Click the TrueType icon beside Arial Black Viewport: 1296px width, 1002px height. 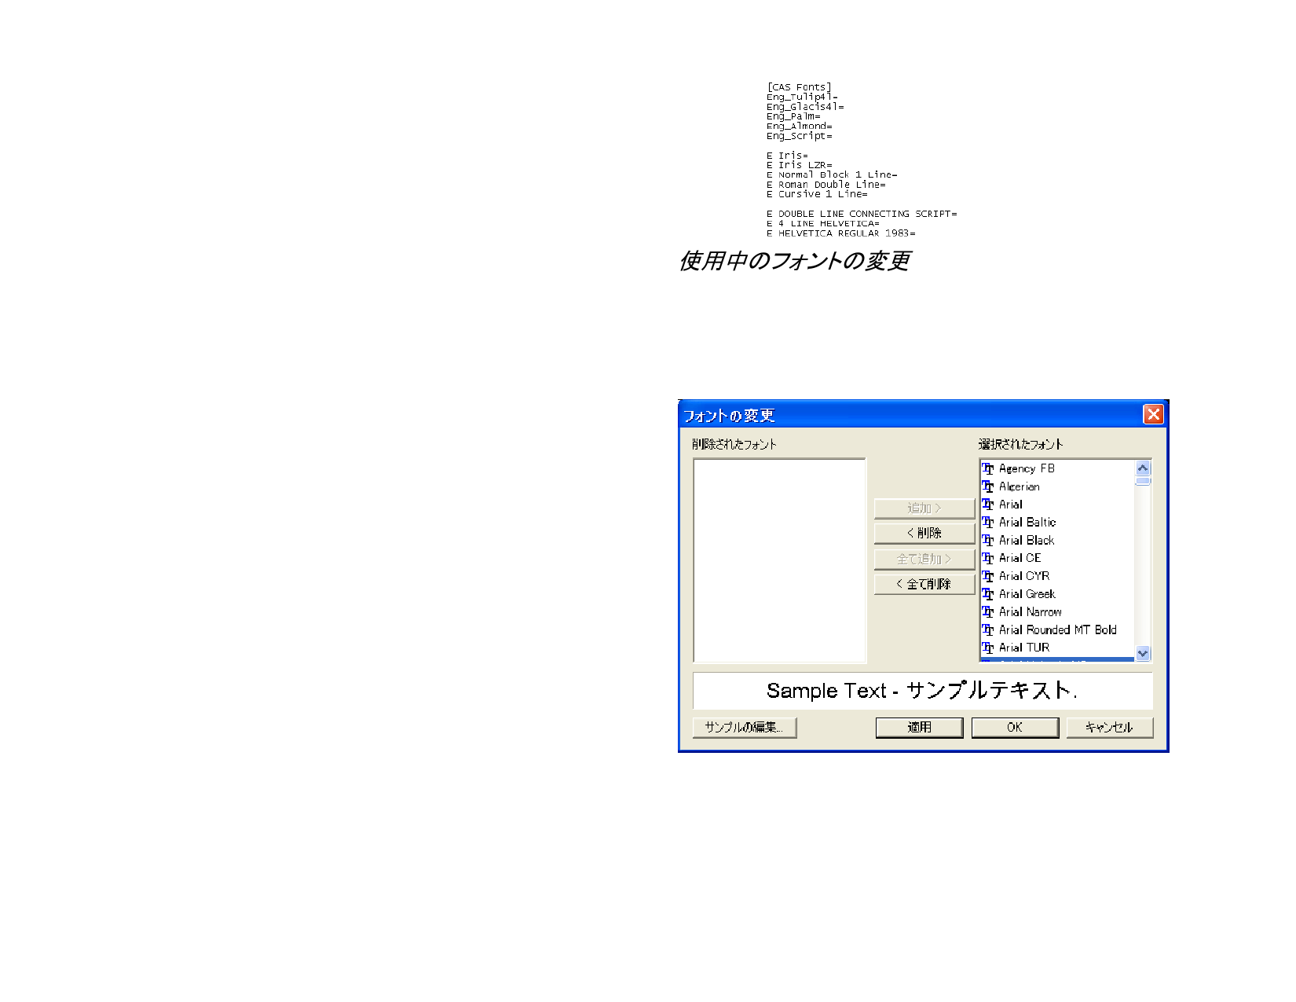click(x=988, y=541)
